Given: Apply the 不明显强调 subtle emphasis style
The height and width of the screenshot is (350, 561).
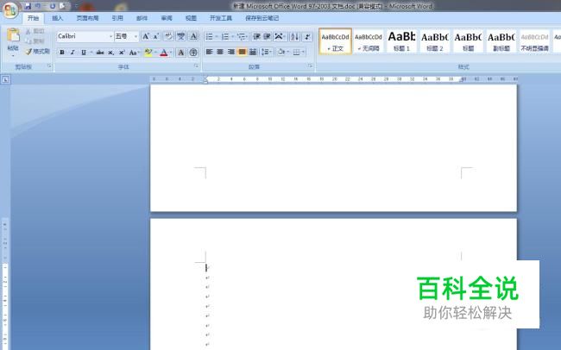Looking at the screenshot, I should pos(534,41).
